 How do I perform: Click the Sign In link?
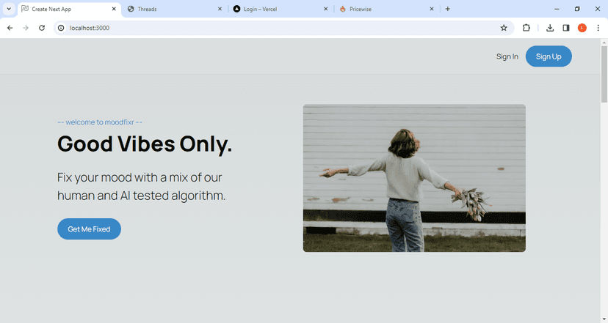coord(507,56)
